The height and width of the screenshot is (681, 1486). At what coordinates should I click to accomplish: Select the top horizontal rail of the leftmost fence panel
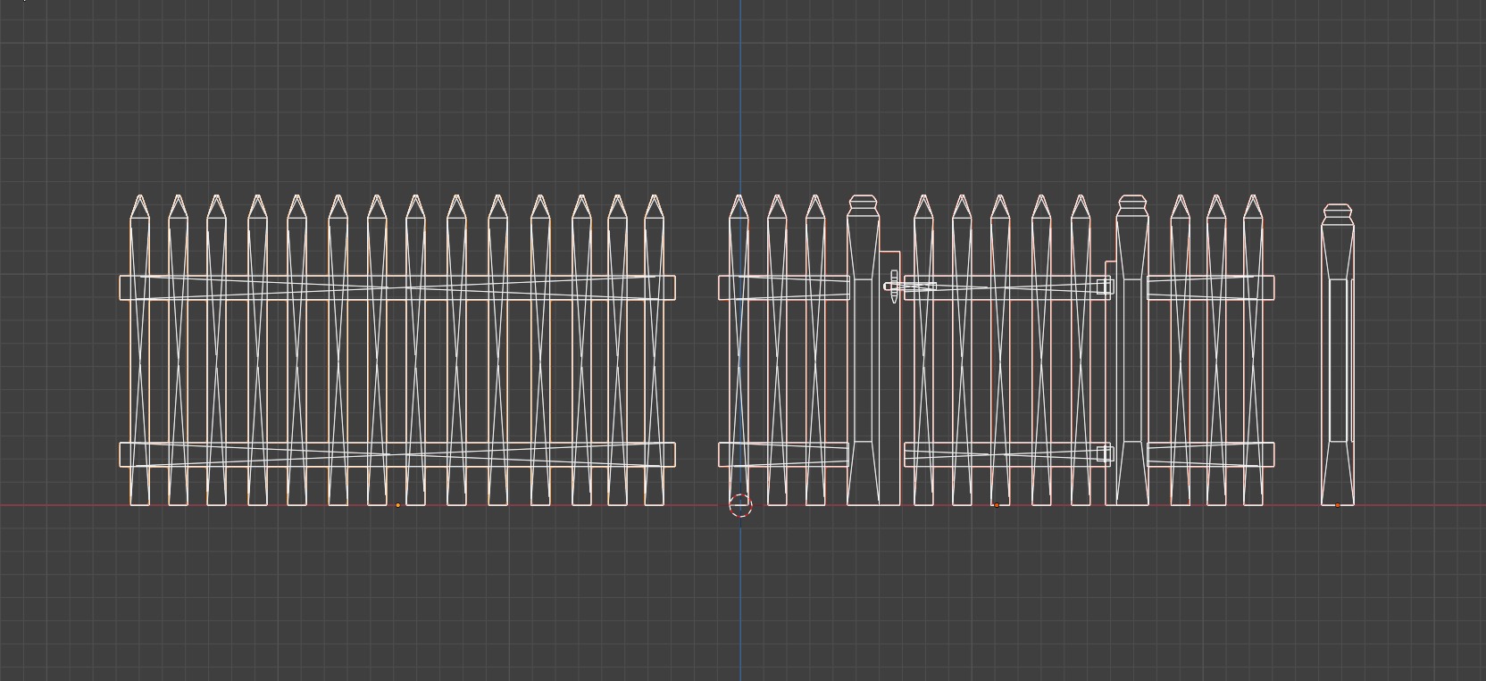[x=397, y=287]
